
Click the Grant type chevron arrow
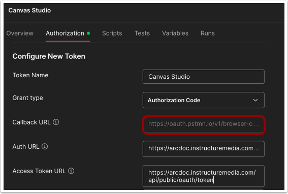[x=255, y=100]
